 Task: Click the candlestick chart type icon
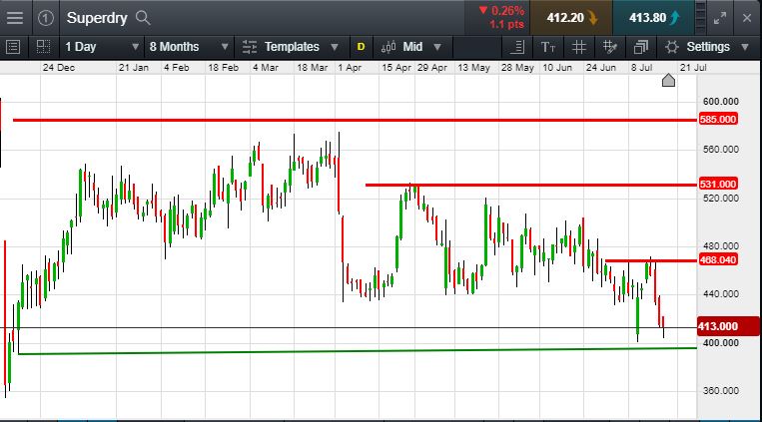(x=388, y=47)
